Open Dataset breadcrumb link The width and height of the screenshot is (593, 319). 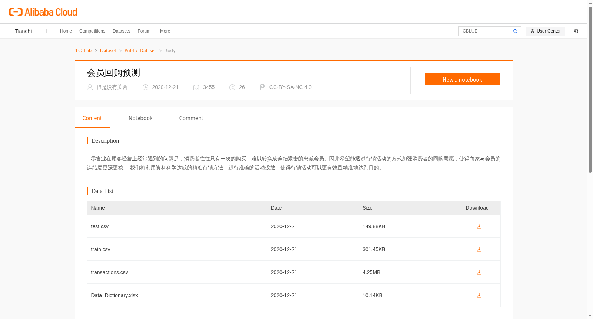[108, 51]
